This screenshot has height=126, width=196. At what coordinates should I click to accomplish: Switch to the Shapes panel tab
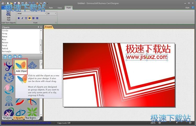(x=7, y=118)
